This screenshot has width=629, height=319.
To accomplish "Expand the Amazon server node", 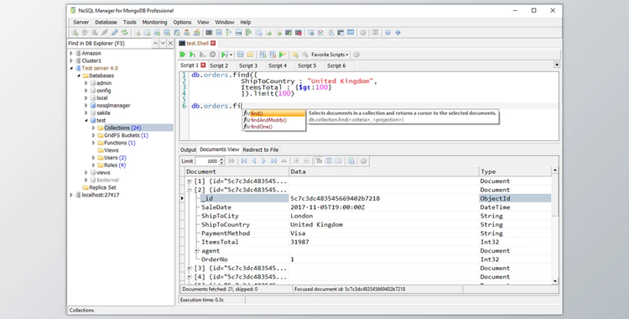I will (71, 53).
